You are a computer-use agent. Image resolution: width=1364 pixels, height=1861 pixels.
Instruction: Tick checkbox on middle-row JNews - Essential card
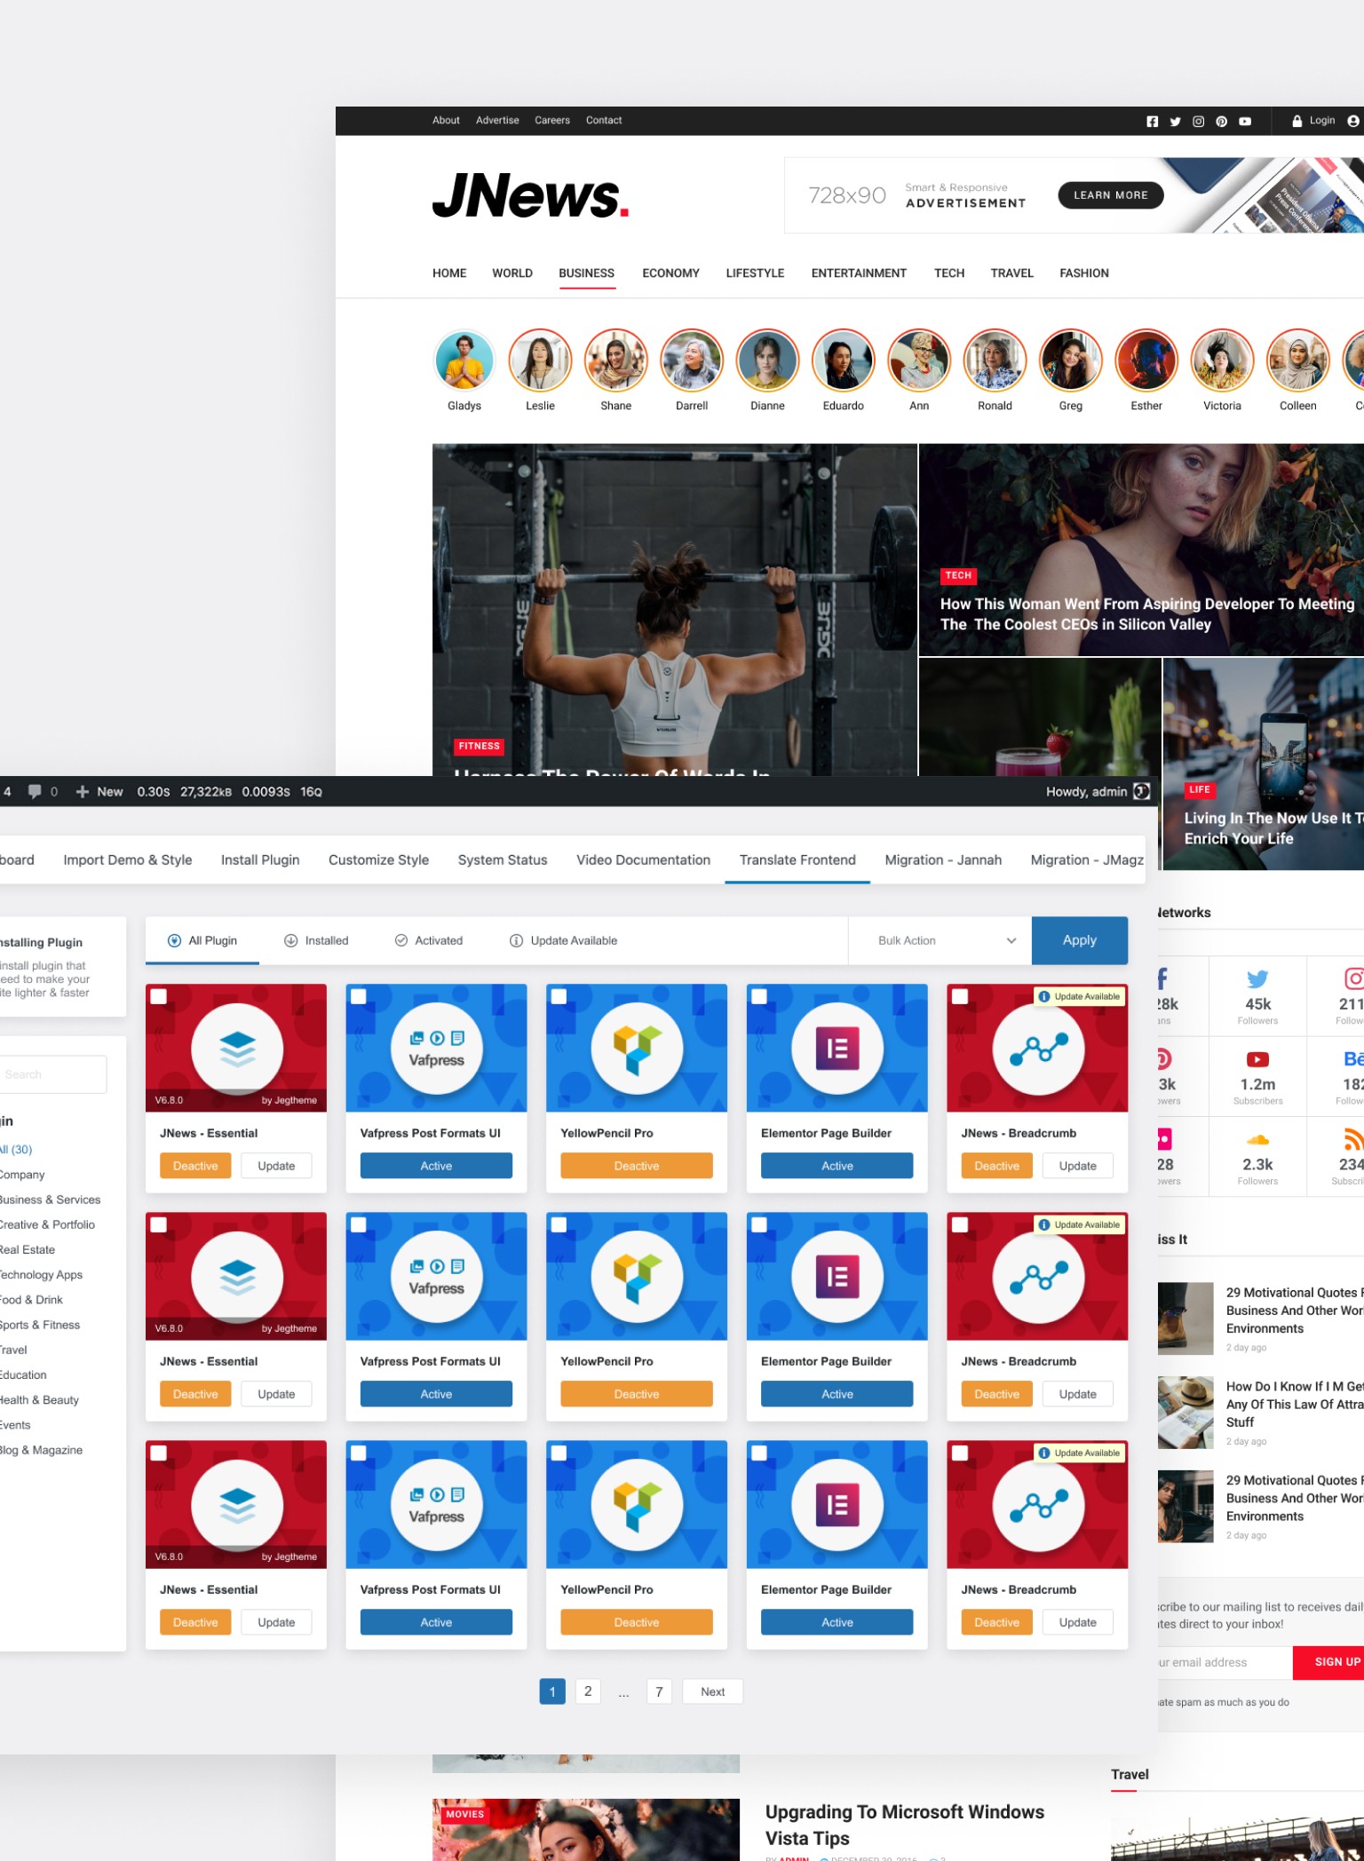click(159, 1224)
